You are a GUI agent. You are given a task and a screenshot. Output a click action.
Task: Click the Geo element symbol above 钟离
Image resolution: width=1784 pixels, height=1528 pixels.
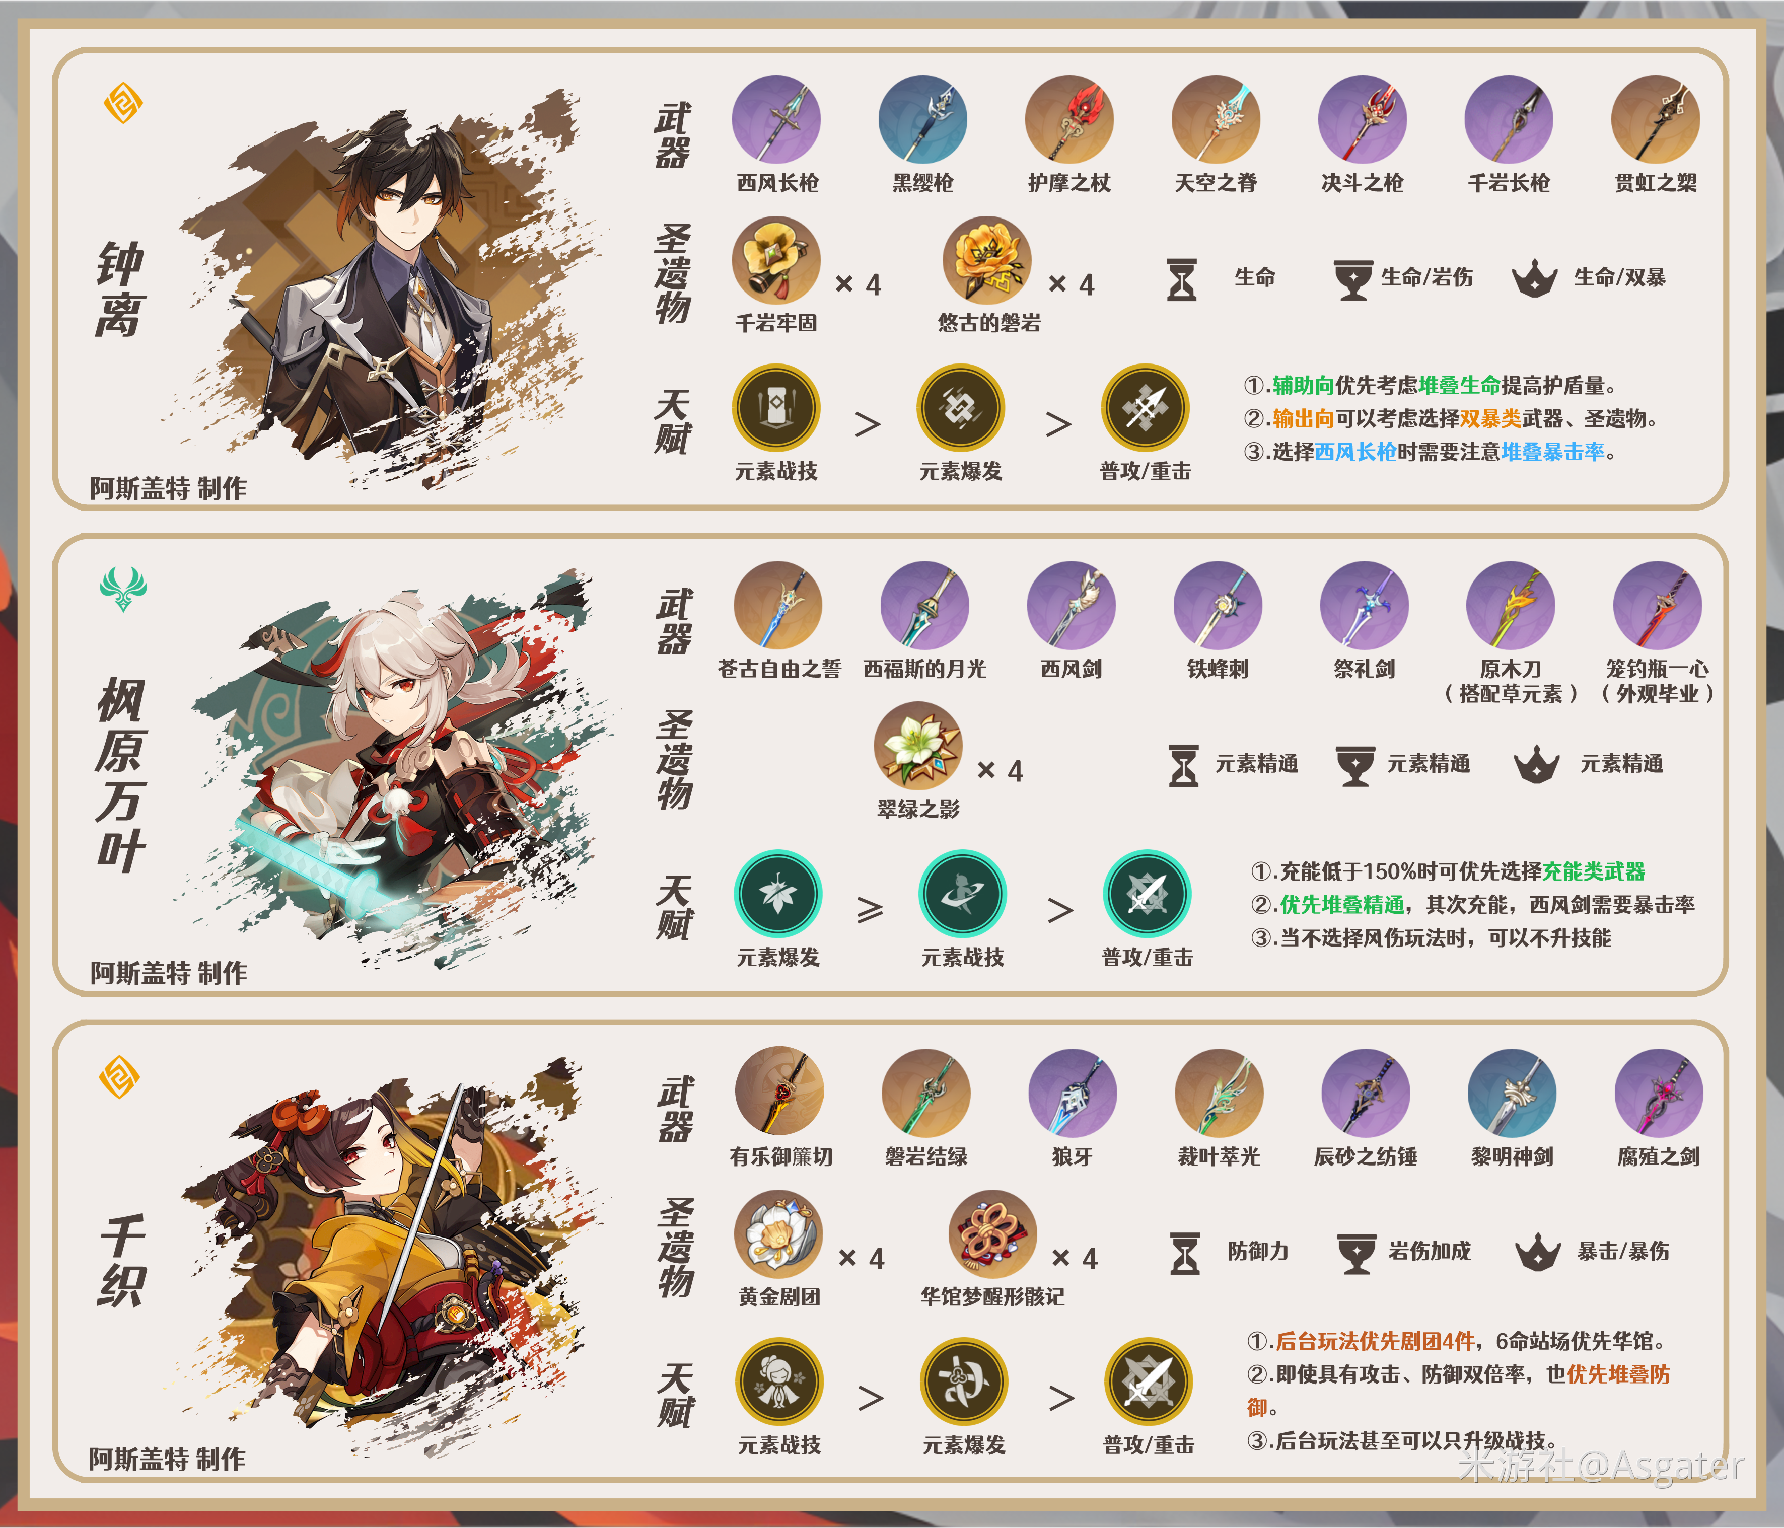tap(122, 102)
